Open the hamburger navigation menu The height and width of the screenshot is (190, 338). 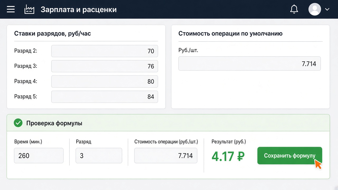(11, 9)
